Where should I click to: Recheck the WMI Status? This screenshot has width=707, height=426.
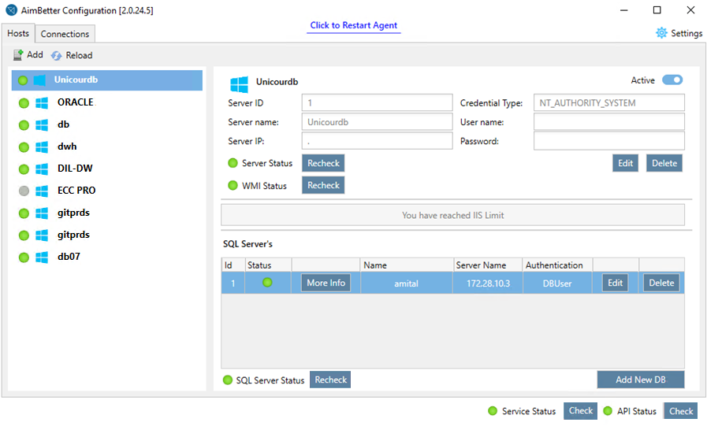[x=323, y=185]
